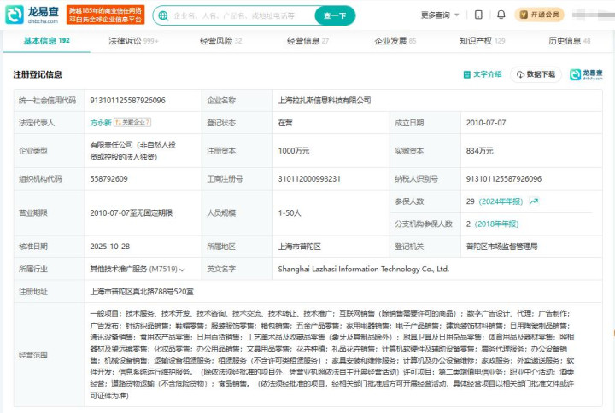Image resolution: width=615 pixels, height=413 pixels.
Task: Click the cloud icon on 数据下载 button
Action: click(519, 74)
